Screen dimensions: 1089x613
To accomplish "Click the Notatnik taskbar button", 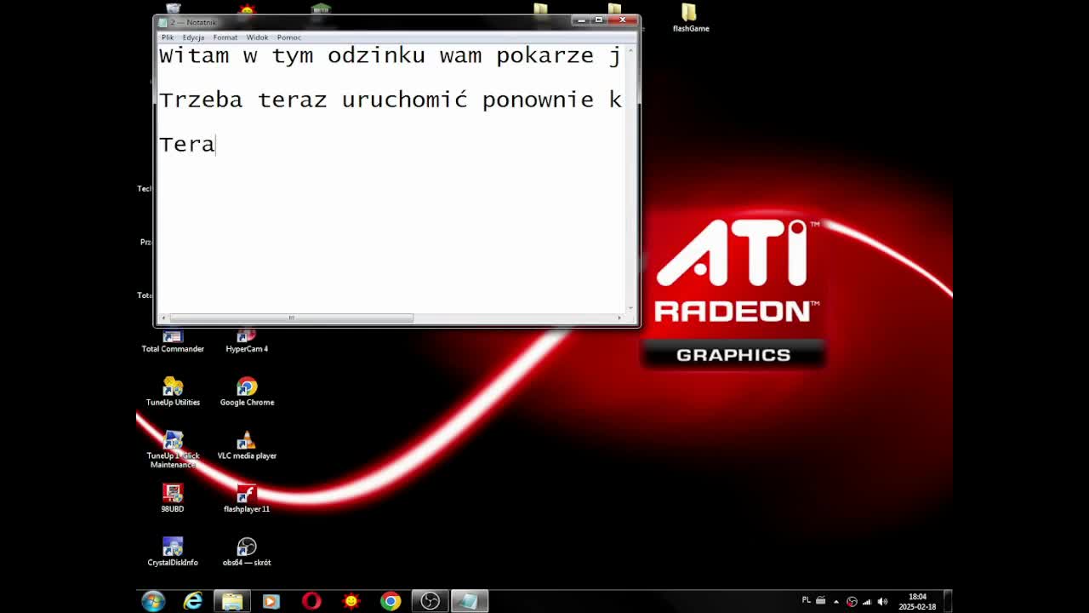I will (x=469, y=601).
